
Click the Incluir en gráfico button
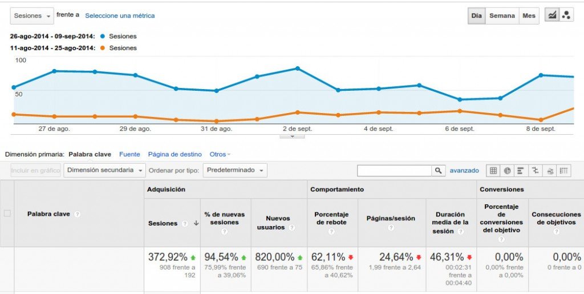tap(35, 170)
